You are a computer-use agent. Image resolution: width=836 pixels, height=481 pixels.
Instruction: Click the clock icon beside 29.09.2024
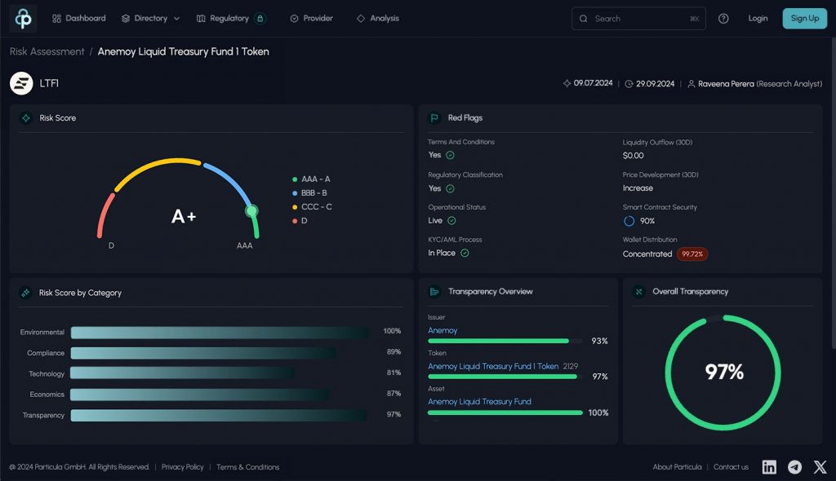point(629,84)
